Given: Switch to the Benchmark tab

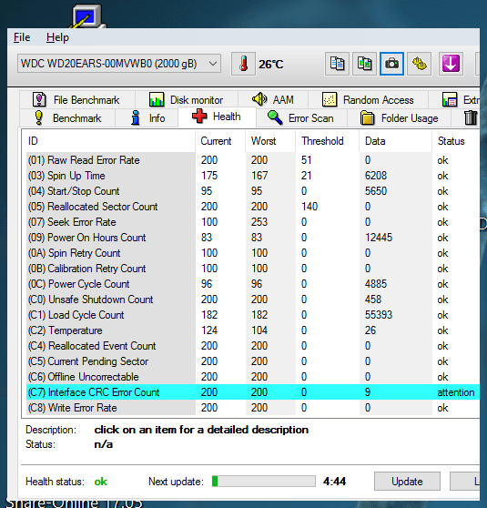Looking at the screenshot, I should 67,118.
